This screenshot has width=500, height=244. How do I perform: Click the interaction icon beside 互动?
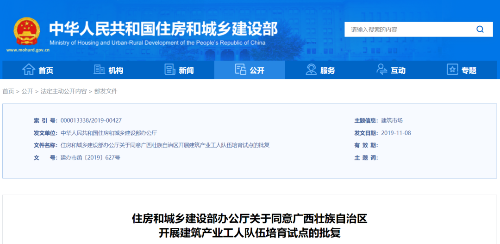coord(381,69)
